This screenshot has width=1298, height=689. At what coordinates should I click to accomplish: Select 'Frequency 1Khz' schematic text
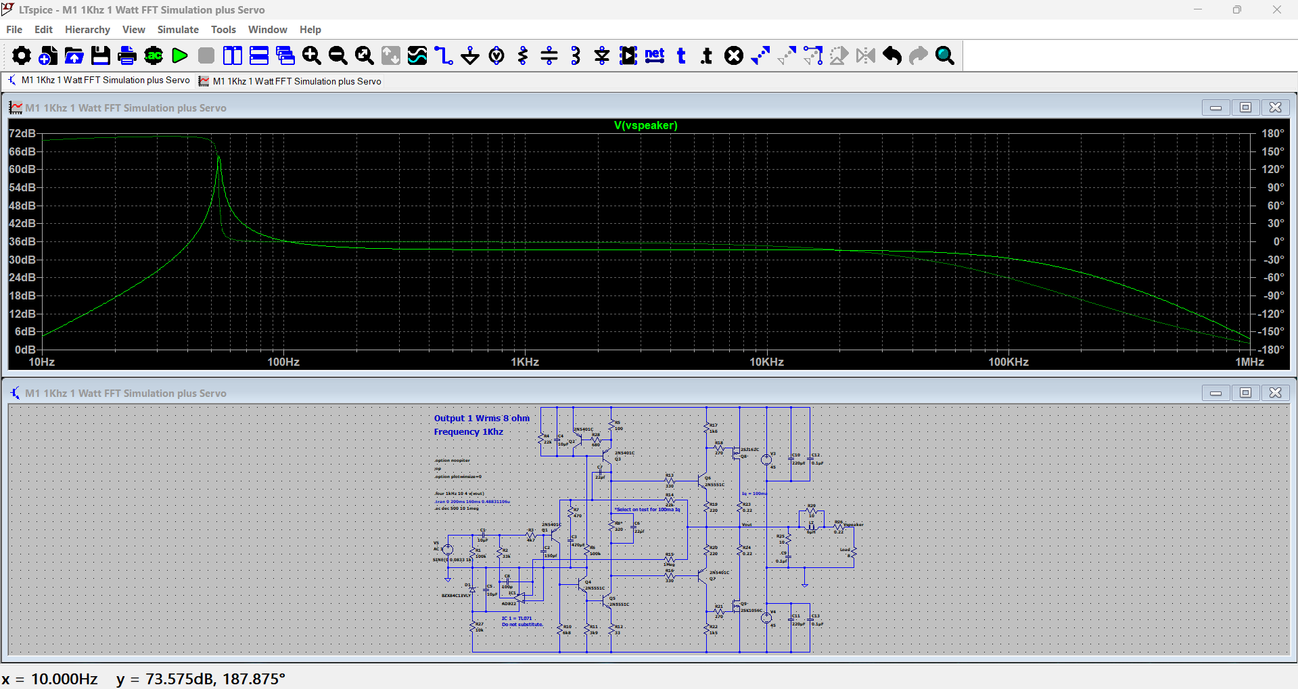point(469,432)
